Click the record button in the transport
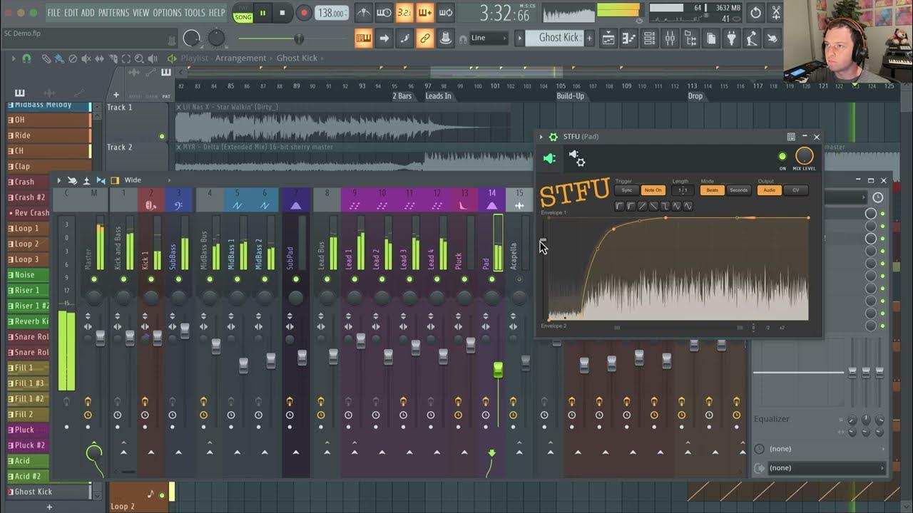Viewport: 913px width, 513px height. point(304,13)
